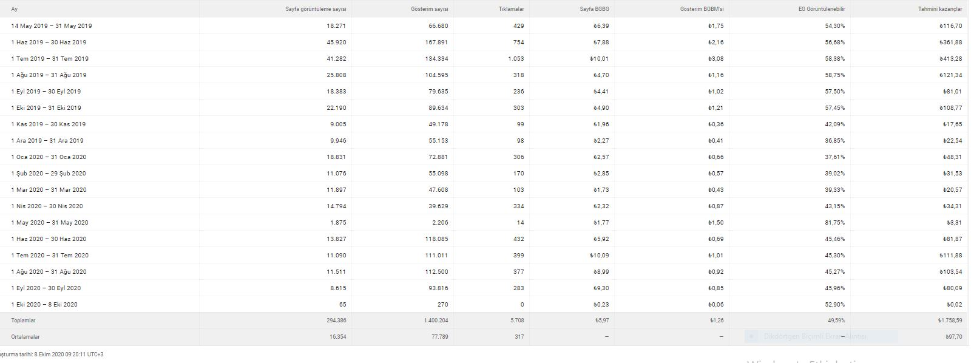Click the 1 Tem 2019 – 31 Tem 2019 row
This screenshot has width=974, height=363.
(x=485, y=58)
